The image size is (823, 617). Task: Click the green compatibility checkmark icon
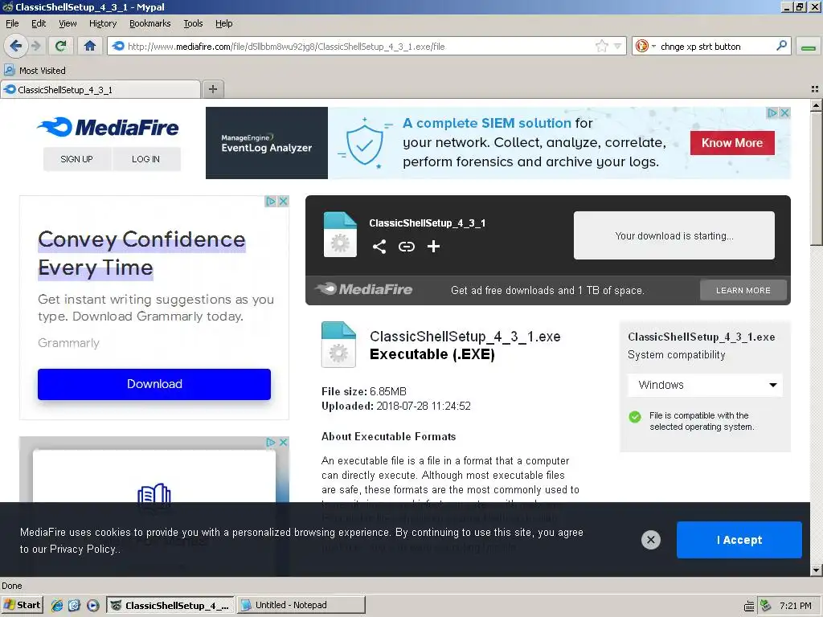635,417
